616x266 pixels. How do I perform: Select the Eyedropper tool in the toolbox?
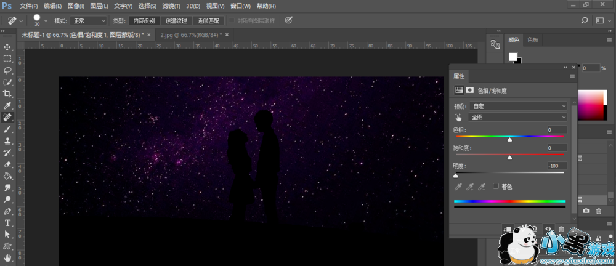[x=7, y=106]
